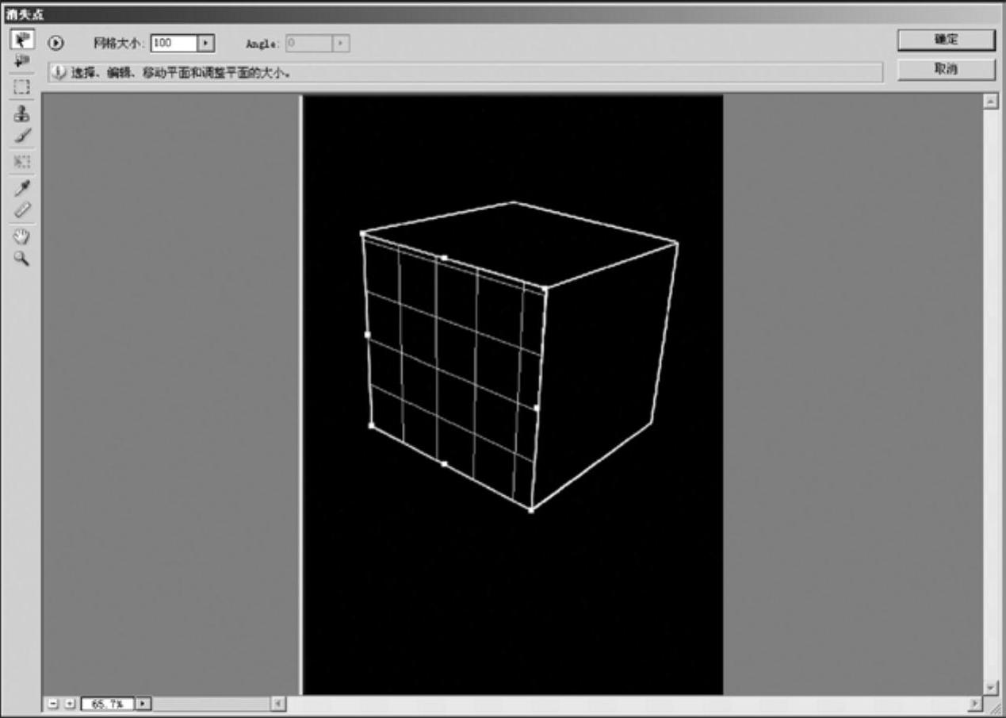Select the Brush tool
The image size is (1006, 718).
[x=21, y=136]
